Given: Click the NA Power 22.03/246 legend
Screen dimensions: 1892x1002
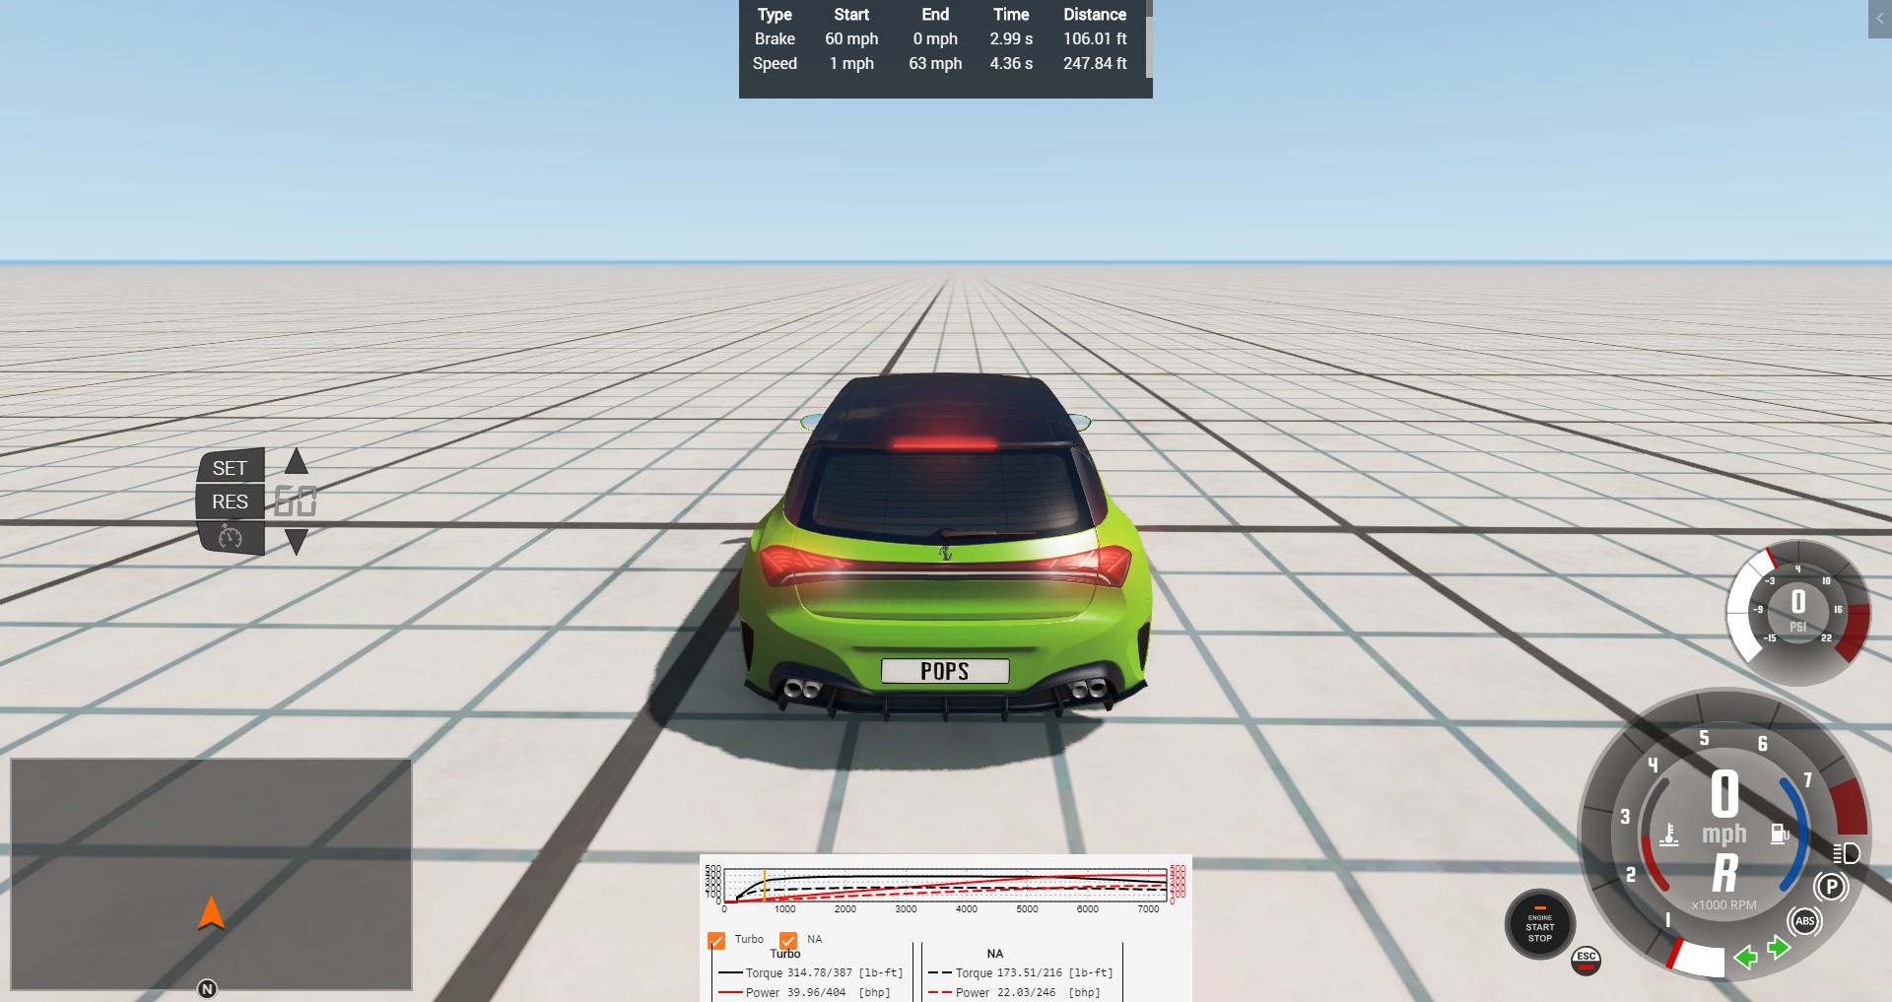Looking at the screenshot, I should pos(1015,992).
